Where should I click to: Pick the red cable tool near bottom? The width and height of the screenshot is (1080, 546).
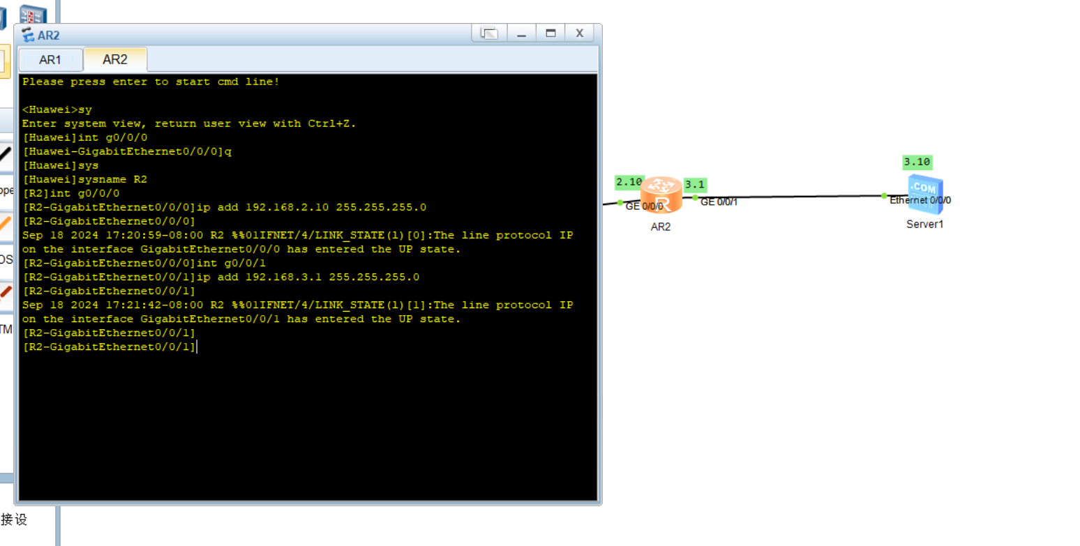pos(6,291)
